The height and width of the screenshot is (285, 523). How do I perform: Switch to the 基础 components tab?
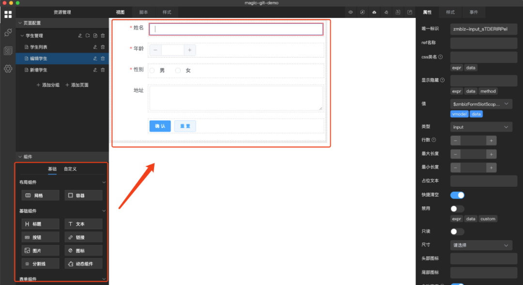[x=52, y=169]
